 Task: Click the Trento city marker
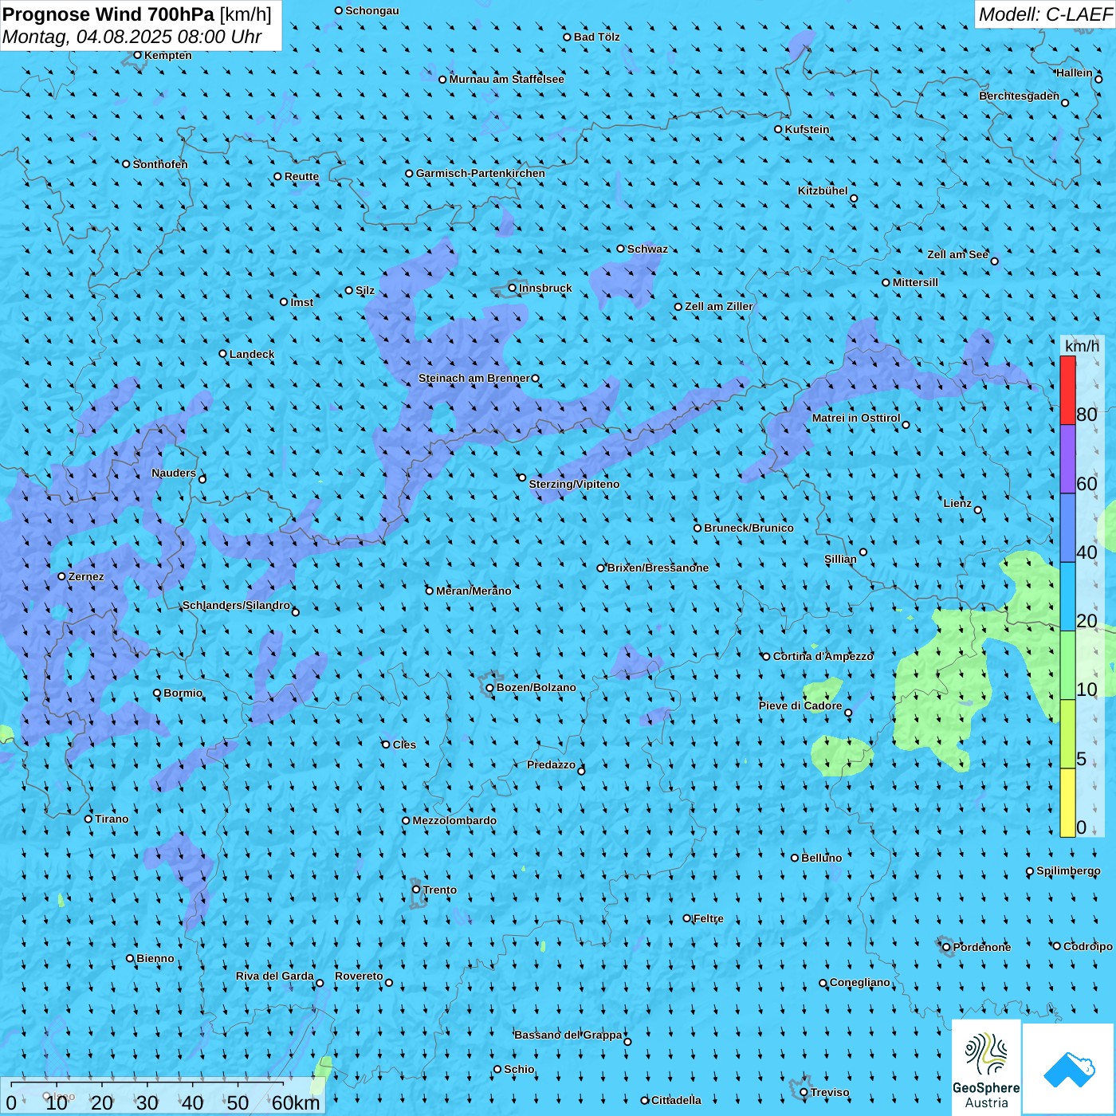point(416,890)
